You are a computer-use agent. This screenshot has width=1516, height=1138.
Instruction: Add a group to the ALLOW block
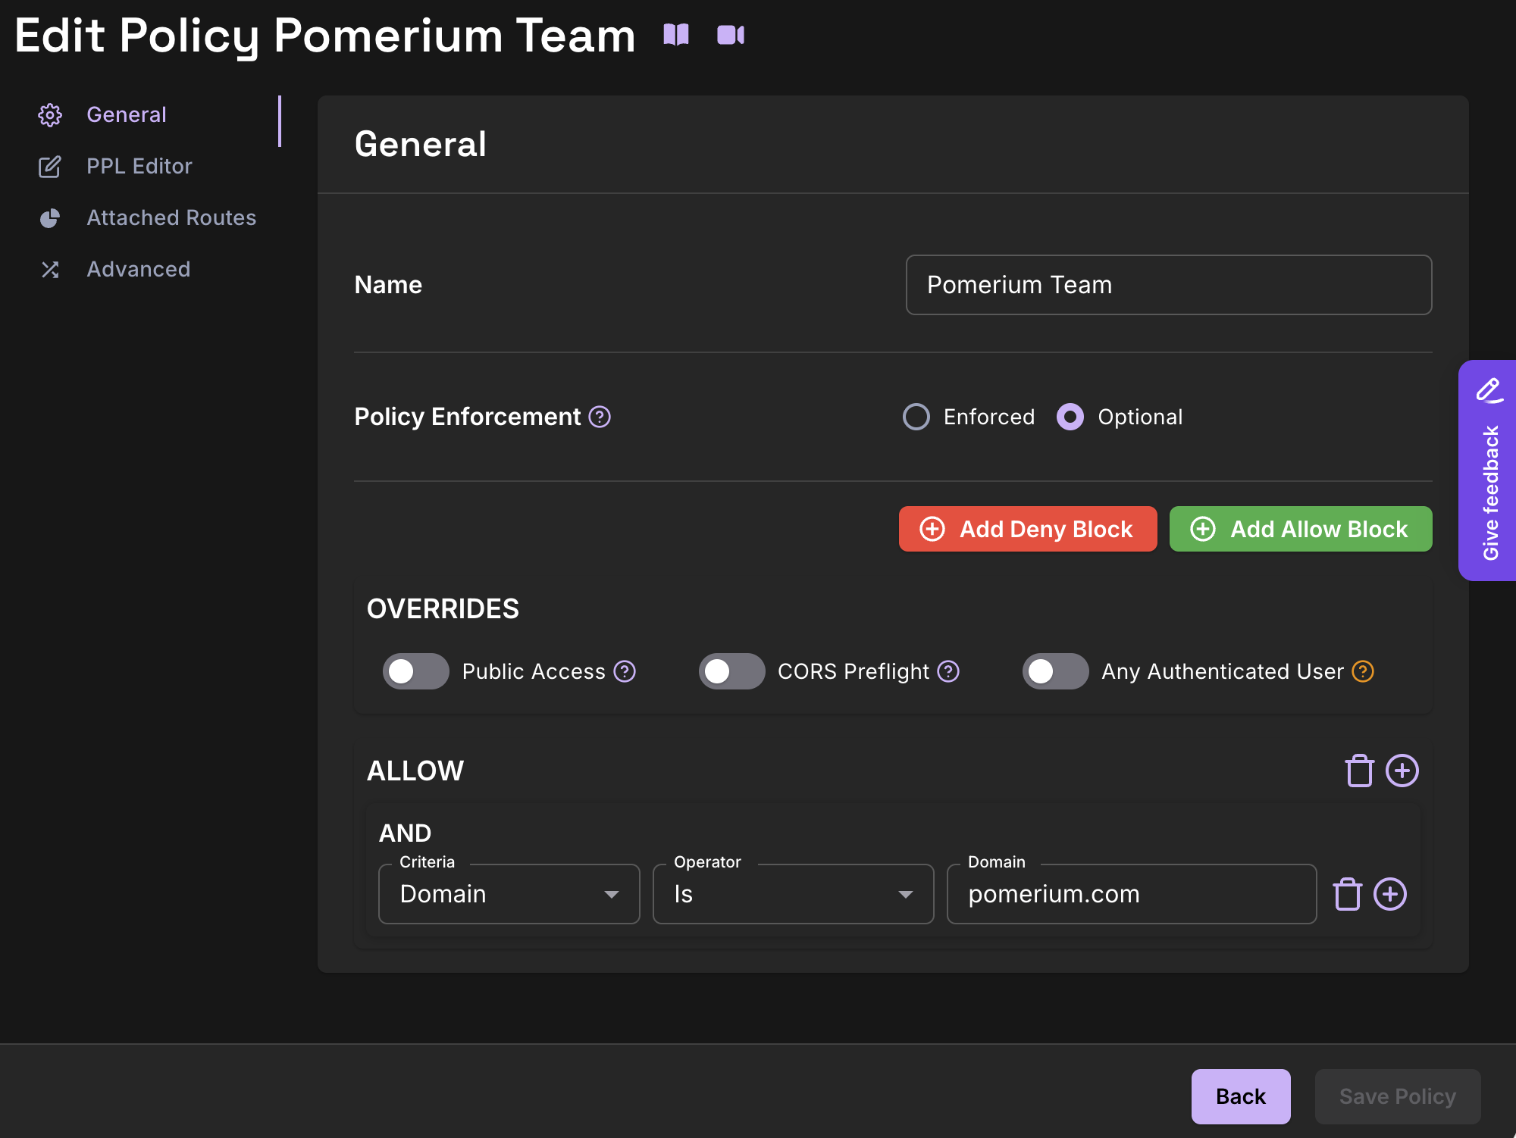pos(1402,771)
